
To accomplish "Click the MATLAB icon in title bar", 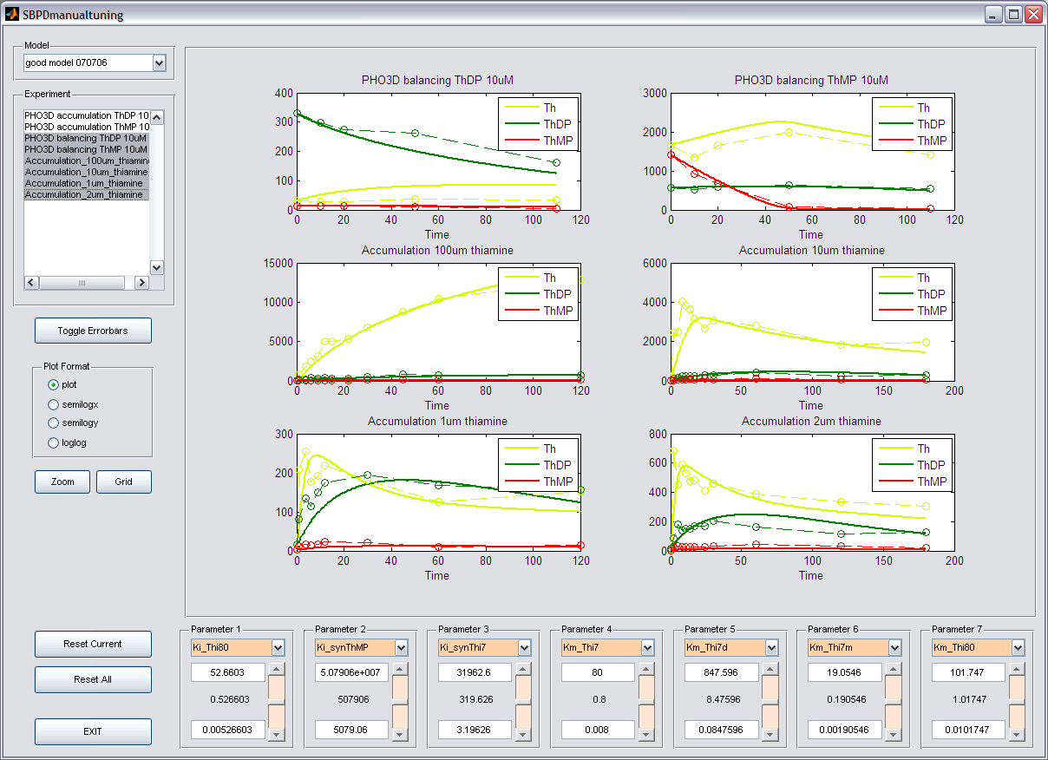I will [12, 14].
